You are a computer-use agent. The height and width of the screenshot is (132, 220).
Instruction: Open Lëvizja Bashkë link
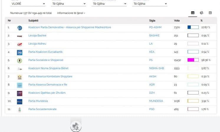tap(37, 35)
